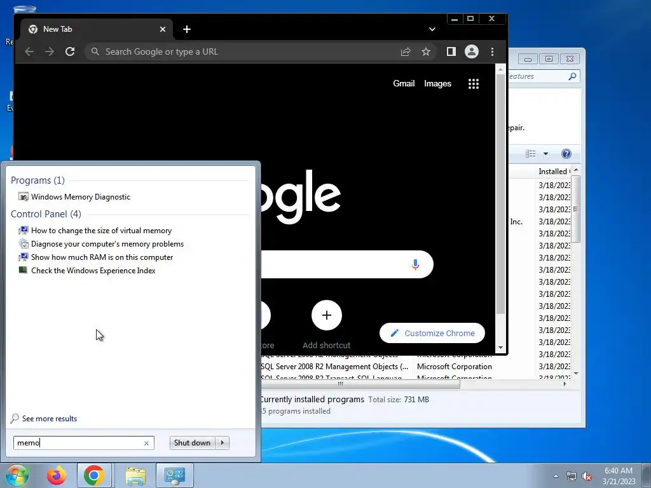Click the Windows Start orb
651x488 pixels.
pyautogui.click(x=16, y=475)
